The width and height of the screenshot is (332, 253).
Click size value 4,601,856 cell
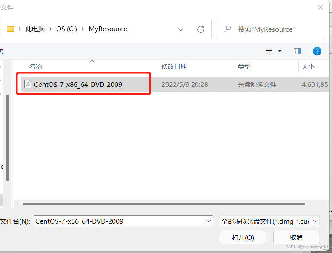(315, 84)
